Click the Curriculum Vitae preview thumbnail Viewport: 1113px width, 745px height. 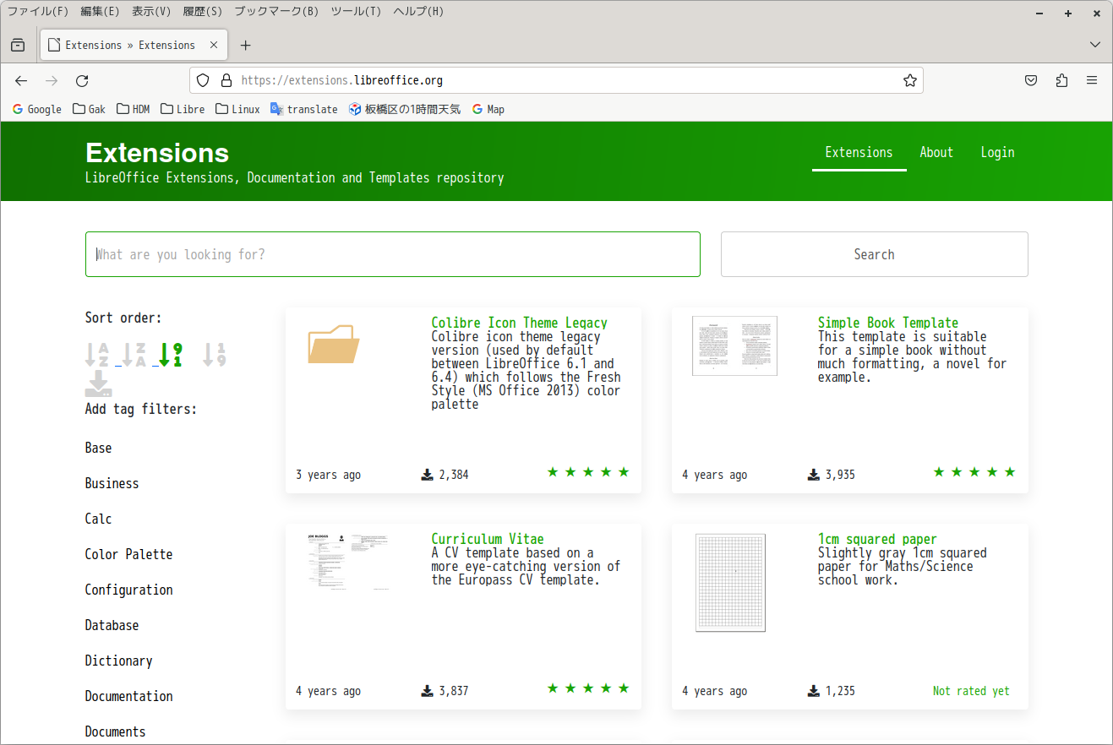(x=348, y=562)
